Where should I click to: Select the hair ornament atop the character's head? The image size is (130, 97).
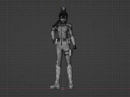tap(64, 9)
